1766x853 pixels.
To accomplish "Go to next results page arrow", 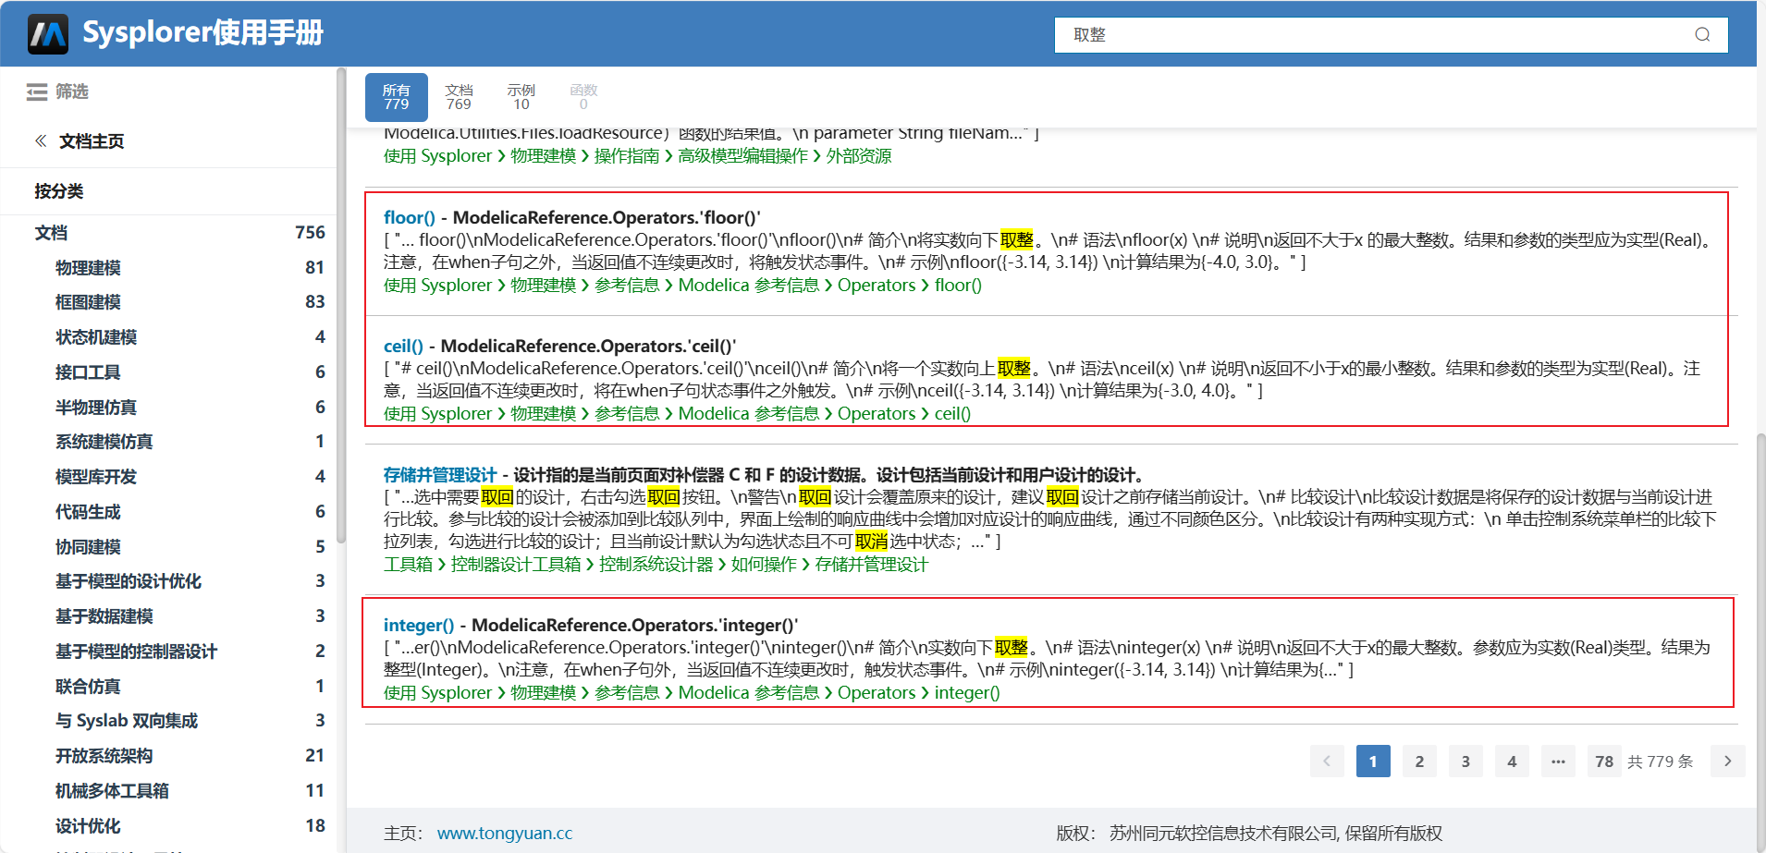I will (x=1727, y=762).
